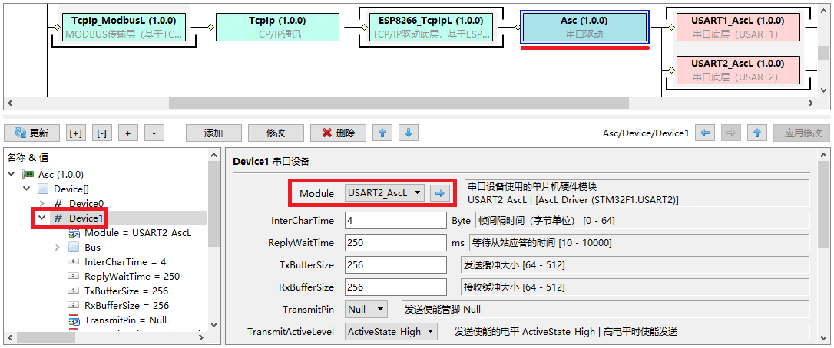The height and width of the screenshot is (348, 834).
Task: Select ReplyWaitTime = 250 tree row
Action: [x=132, y=276]
